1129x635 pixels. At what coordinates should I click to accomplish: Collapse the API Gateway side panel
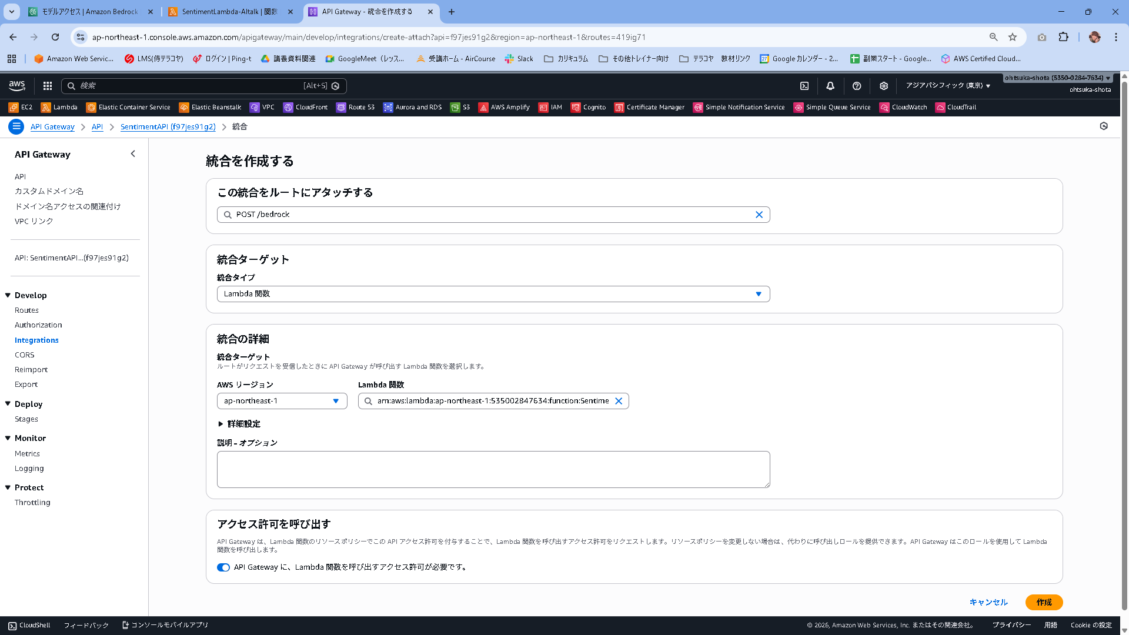click(x=133, y=154)
